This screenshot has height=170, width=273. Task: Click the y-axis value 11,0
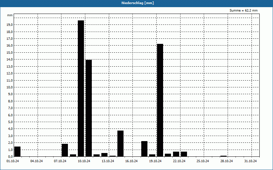click(10, 80)
